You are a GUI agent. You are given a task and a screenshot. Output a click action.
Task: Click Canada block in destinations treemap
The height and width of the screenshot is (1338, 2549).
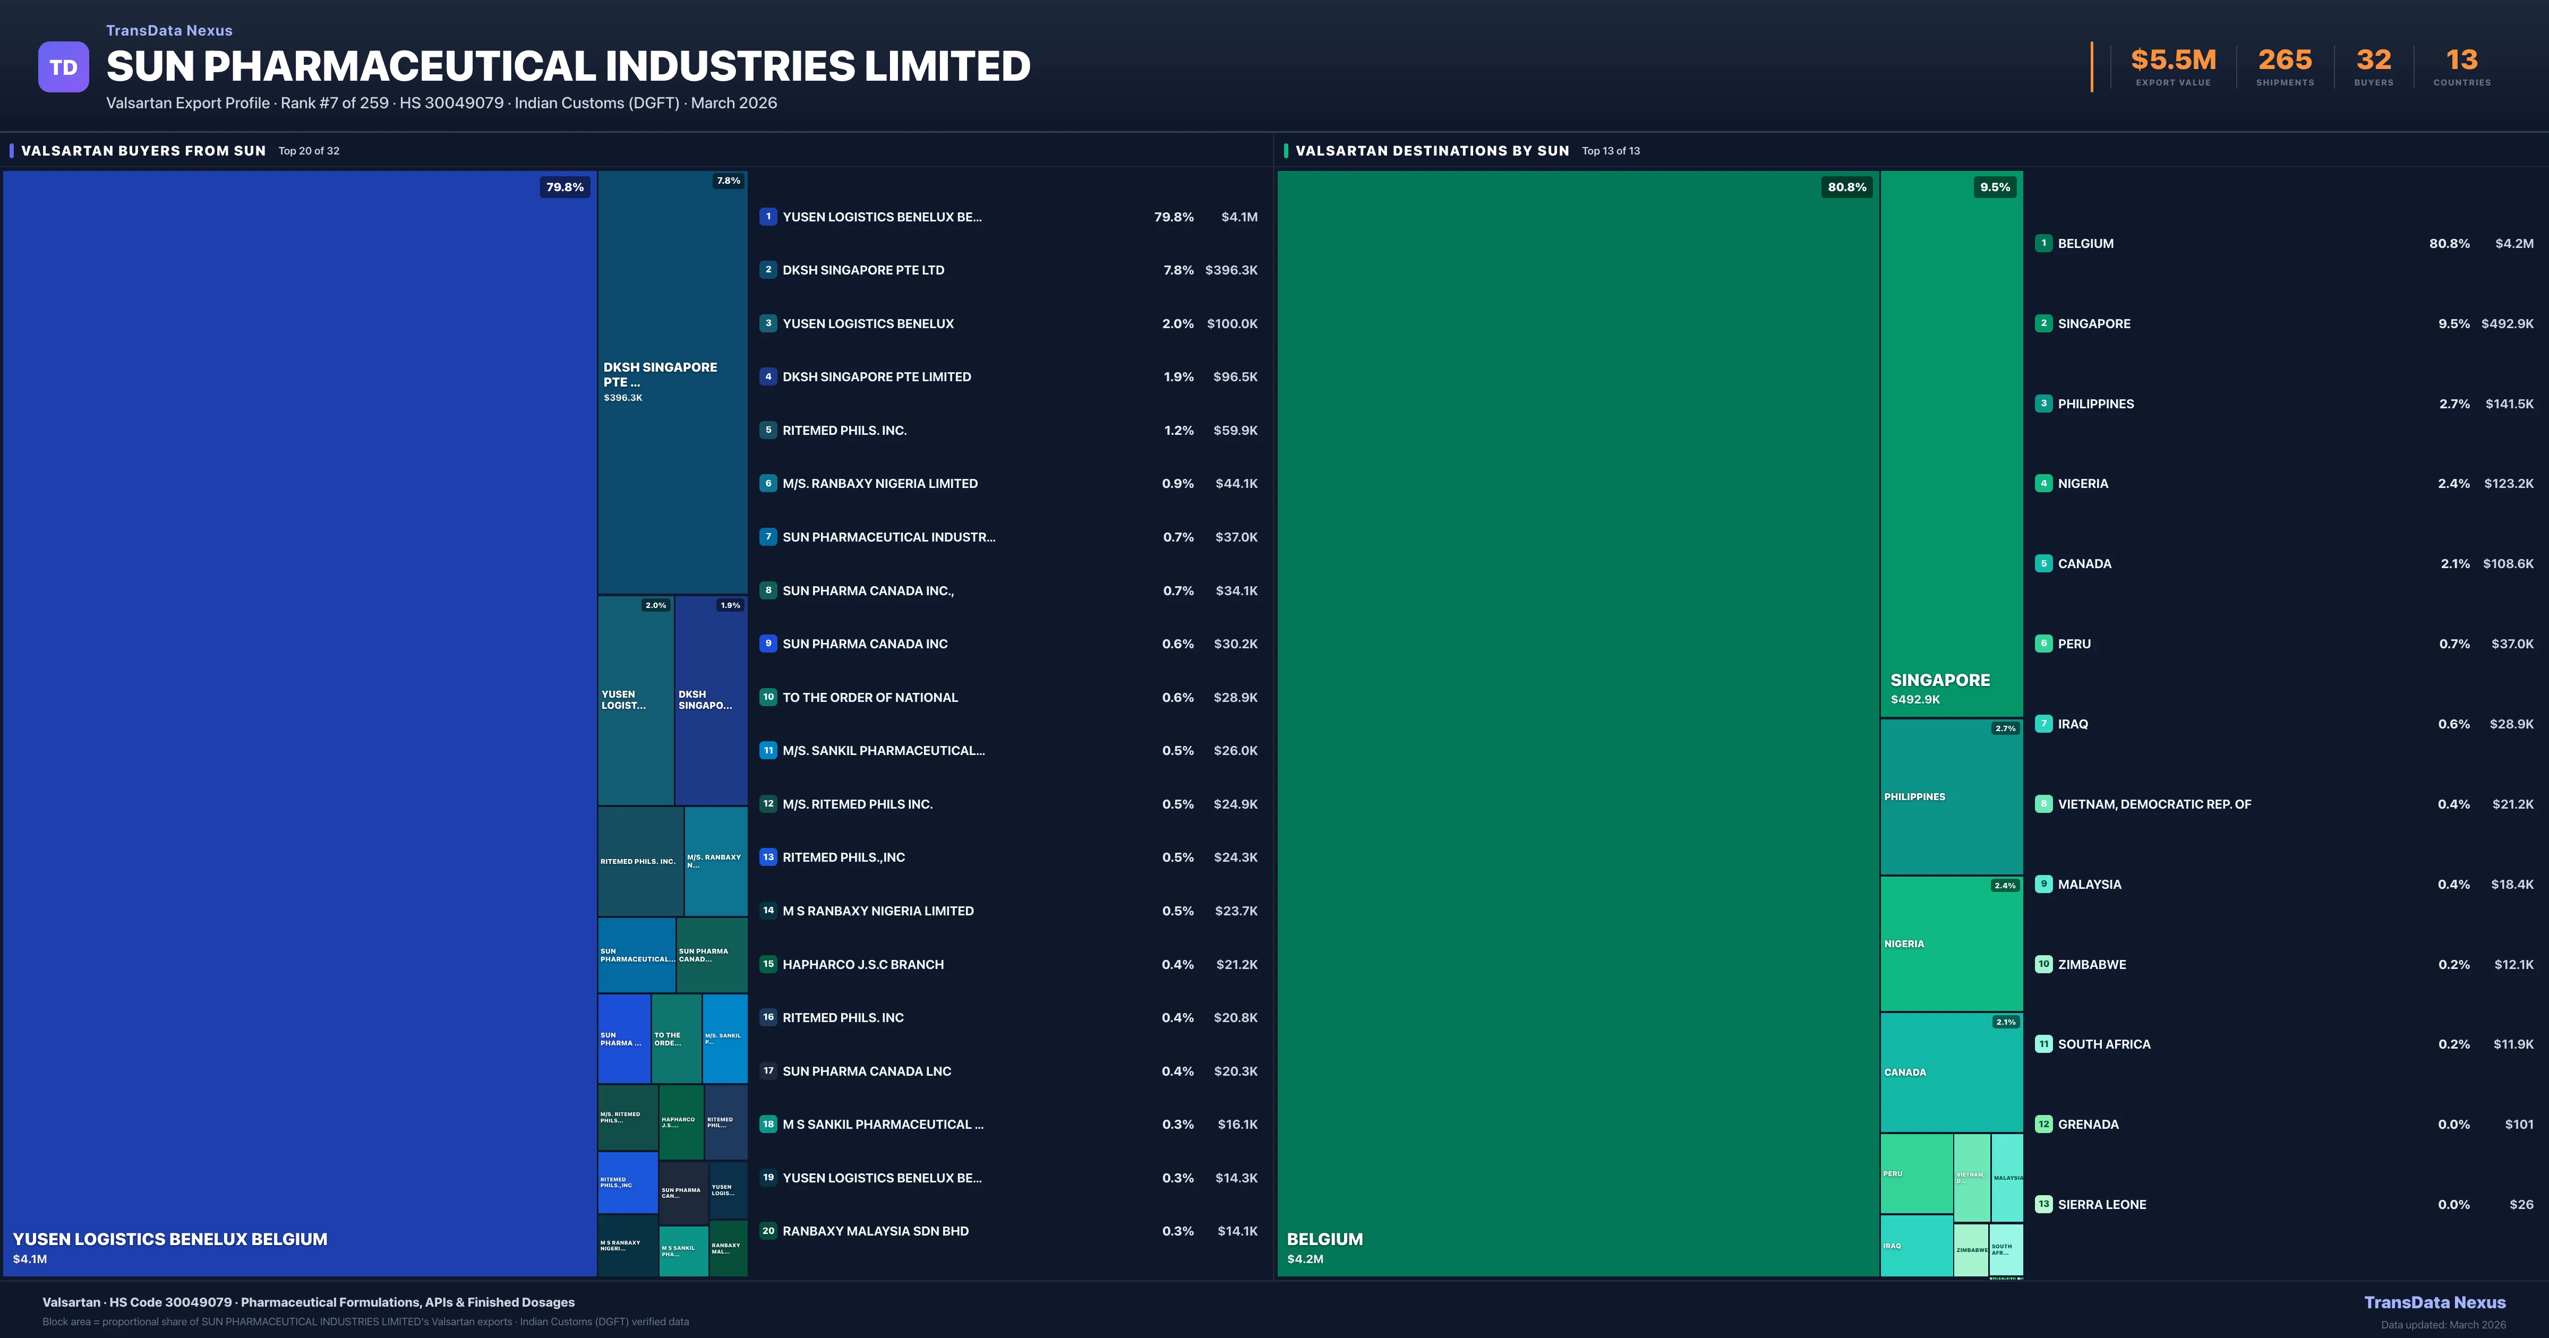point(1951,1073)
